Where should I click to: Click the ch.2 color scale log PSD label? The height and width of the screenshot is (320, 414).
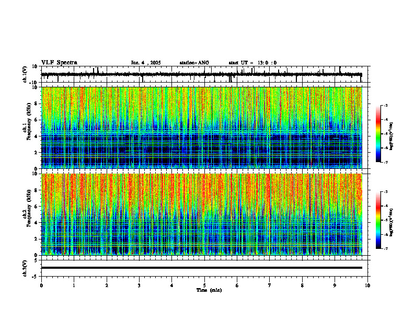coord(391,223)
